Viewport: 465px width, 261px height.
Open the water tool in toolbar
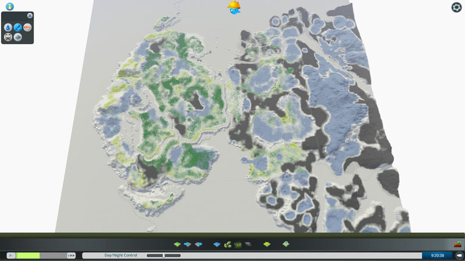[x=217, y=245]
